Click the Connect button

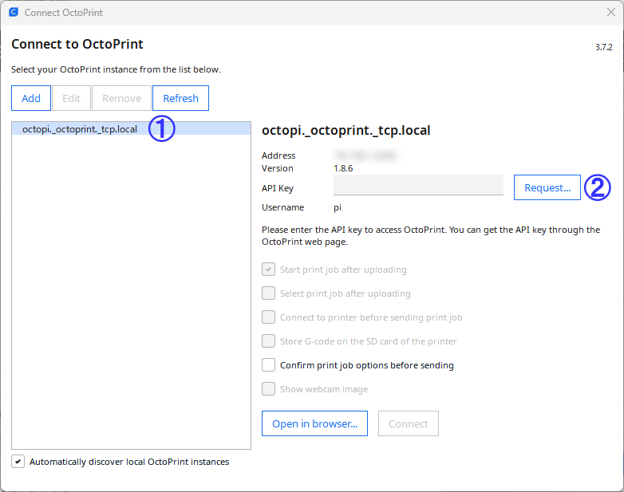point(409,423)
